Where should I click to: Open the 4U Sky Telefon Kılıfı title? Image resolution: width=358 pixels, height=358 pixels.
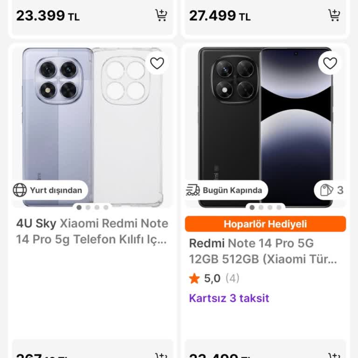pos(92,232)
